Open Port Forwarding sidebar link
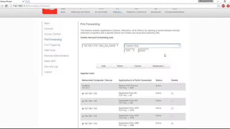Viewport: 230px width, 129px height. (53, 39)
